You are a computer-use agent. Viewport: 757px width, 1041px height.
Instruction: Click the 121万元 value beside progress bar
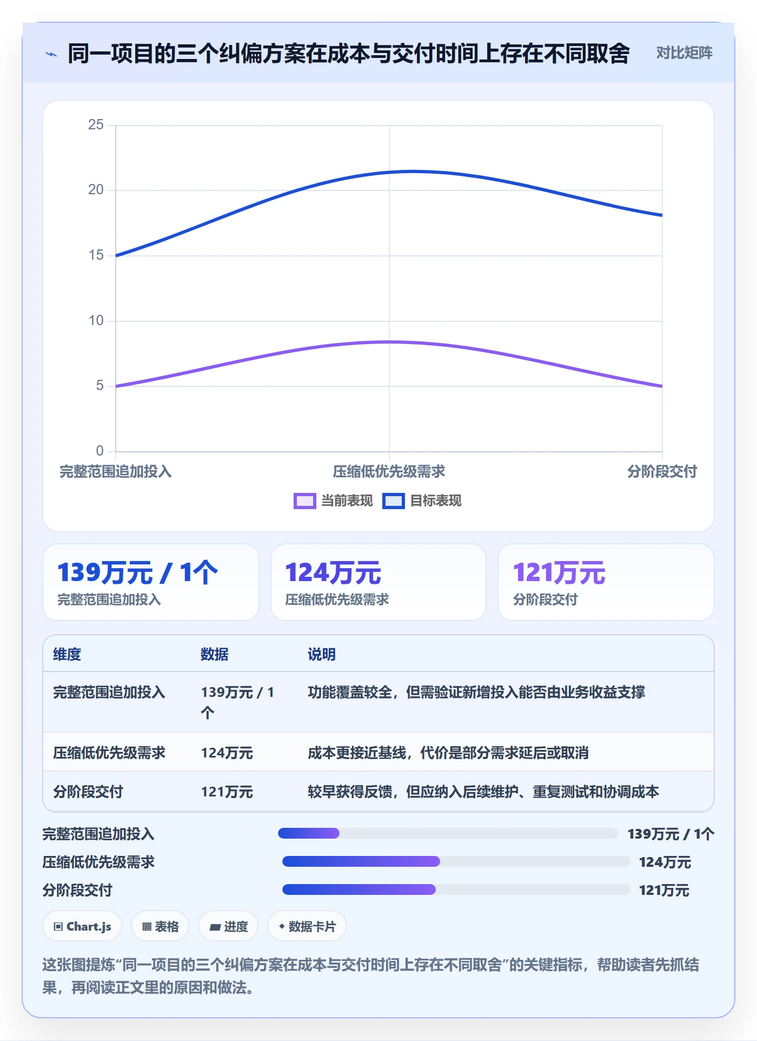pyautogui.click(x=664, y=890)
